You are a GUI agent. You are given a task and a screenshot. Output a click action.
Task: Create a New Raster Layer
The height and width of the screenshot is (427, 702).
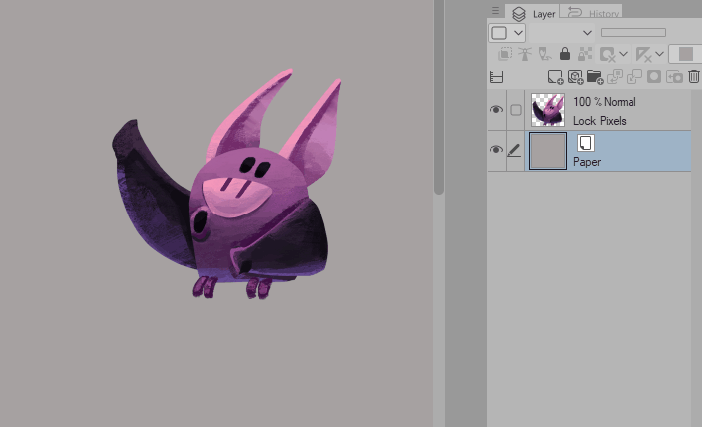555,77
